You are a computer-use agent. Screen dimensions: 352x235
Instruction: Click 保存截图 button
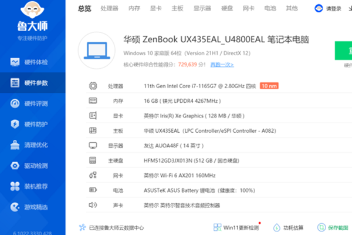coord(338,228)
